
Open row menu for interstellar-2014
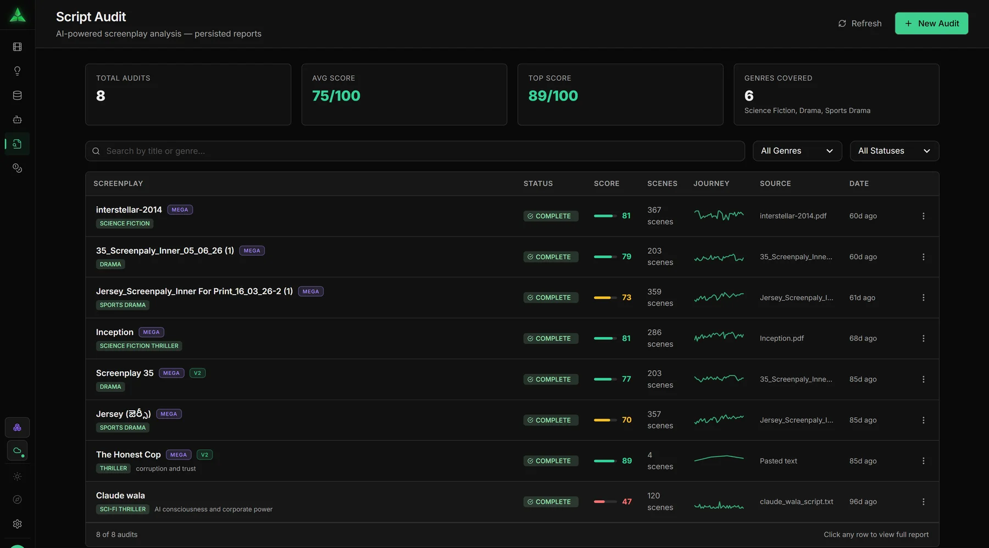(x=924, y=216)
